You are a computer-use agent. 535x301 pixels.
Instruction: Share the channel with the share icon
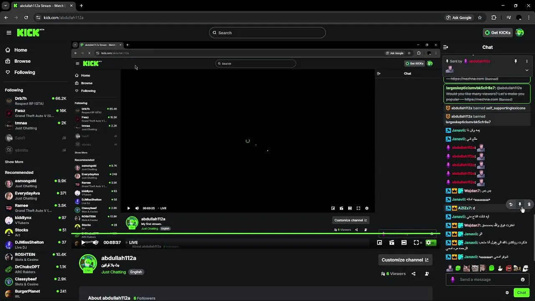click(413, 274)
